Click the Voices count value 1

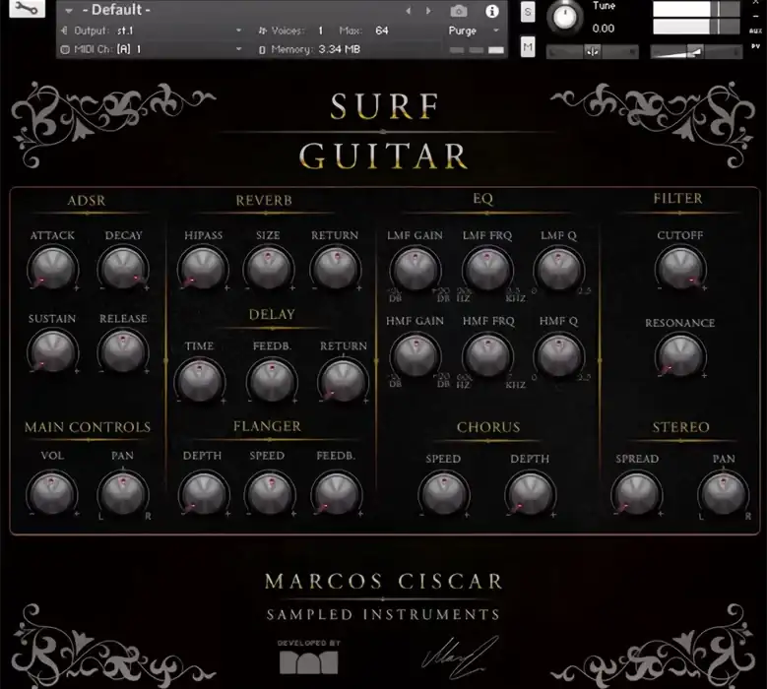pyautogui.click(x=320, y=31)
